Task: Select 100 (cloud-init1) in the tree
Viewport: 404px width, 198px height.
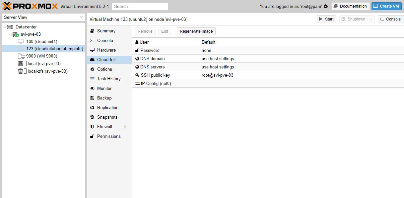Action: tap(42, 42)
